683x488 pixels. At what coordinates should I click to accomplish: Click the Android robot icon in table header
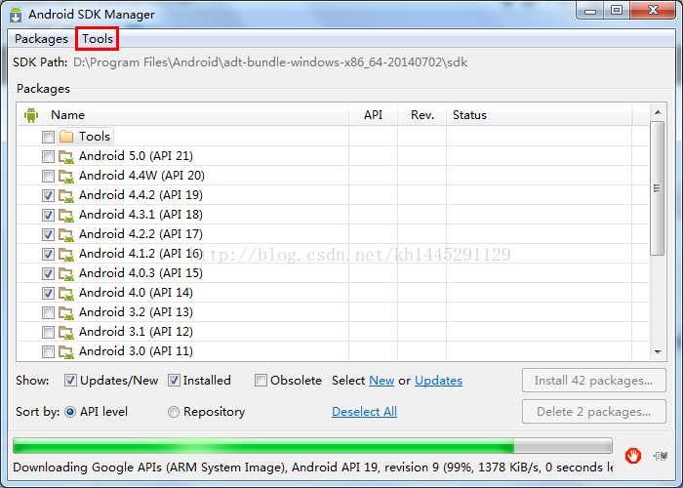pyautogui.click(x=30, y=115)
